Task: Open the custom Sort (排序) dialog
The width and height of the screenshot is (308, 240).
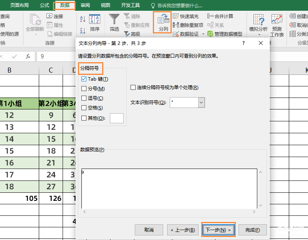Action: click(95, 23)
